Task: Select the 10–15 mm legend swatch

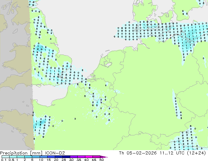Action: point(44,157)
